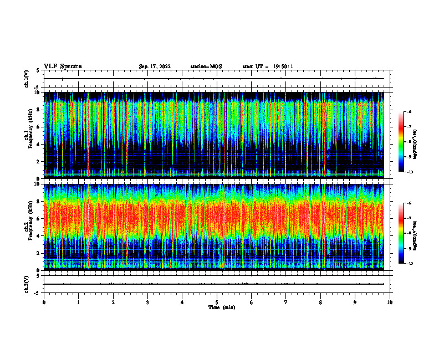
Task: Click the ch.2 spectrogram color scale bar
Action: coord(401,233)
